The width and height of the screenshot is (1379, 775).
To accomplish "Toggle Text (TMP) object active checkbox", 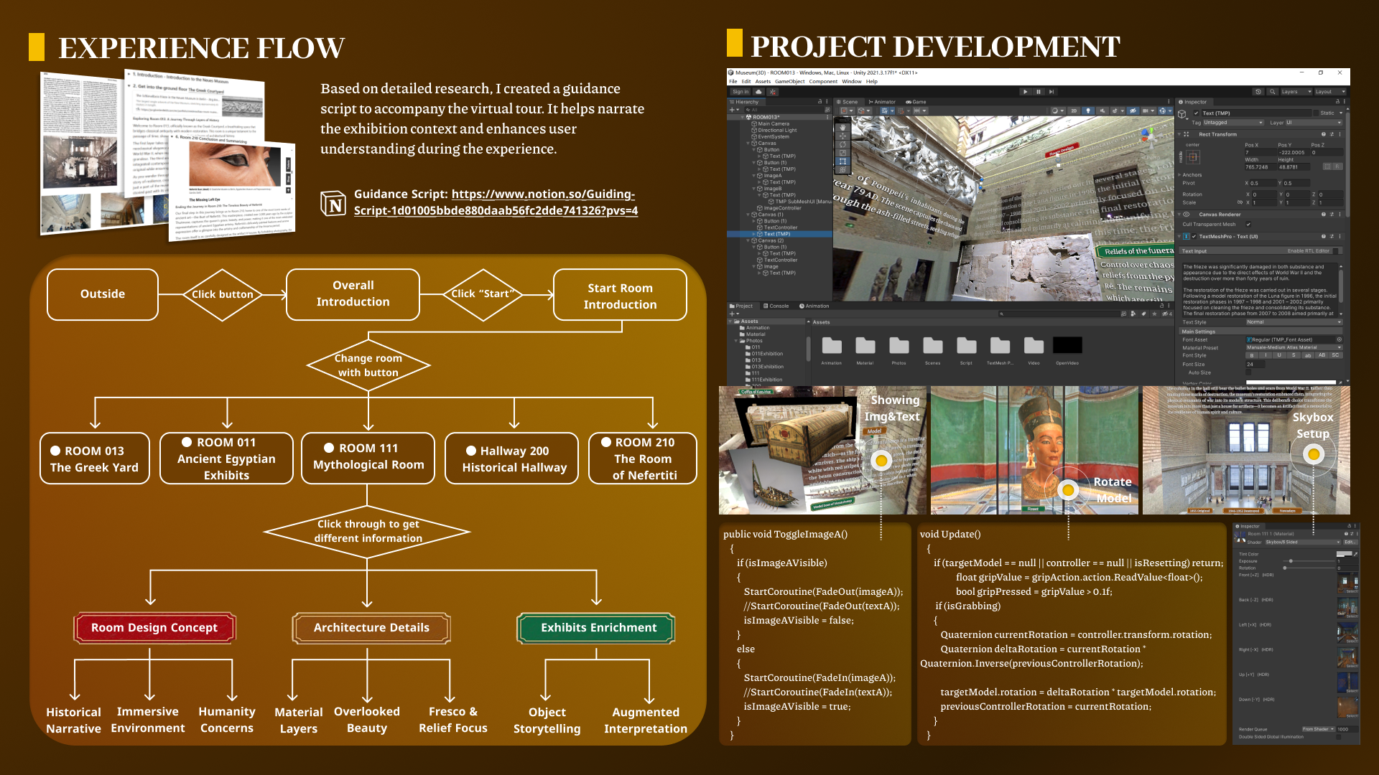I will click(1196, 113).
